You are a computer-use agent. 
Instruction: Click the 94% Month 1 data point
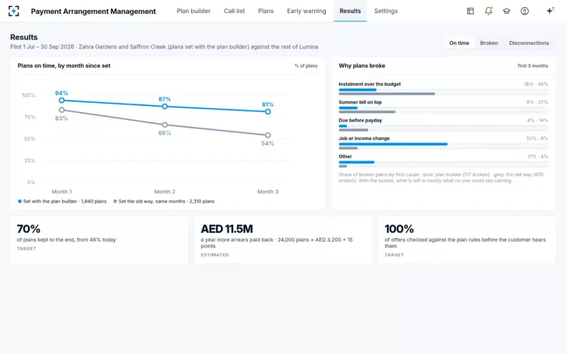[x=61, y=100]
